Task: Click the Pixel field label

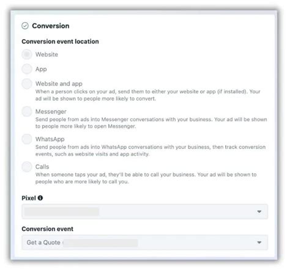Action: [29, 198]
